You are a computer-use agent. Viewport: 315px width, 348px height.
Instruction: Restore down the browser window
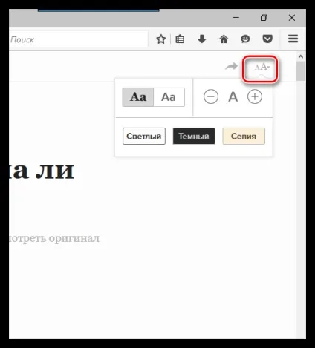(264, 18)
